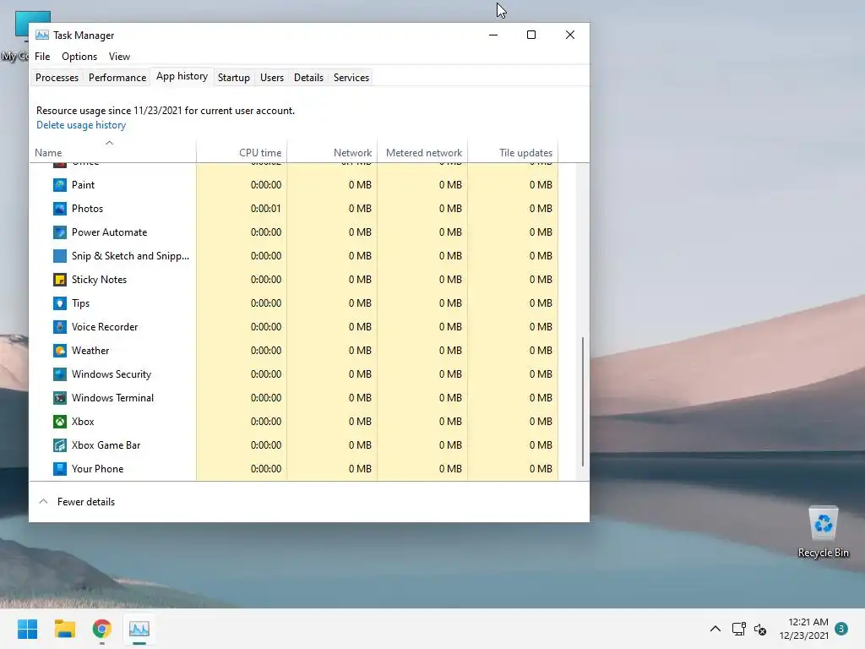This screenshot has height=649, width=865.
Task: Select the Photos row name
Action: 87,209
